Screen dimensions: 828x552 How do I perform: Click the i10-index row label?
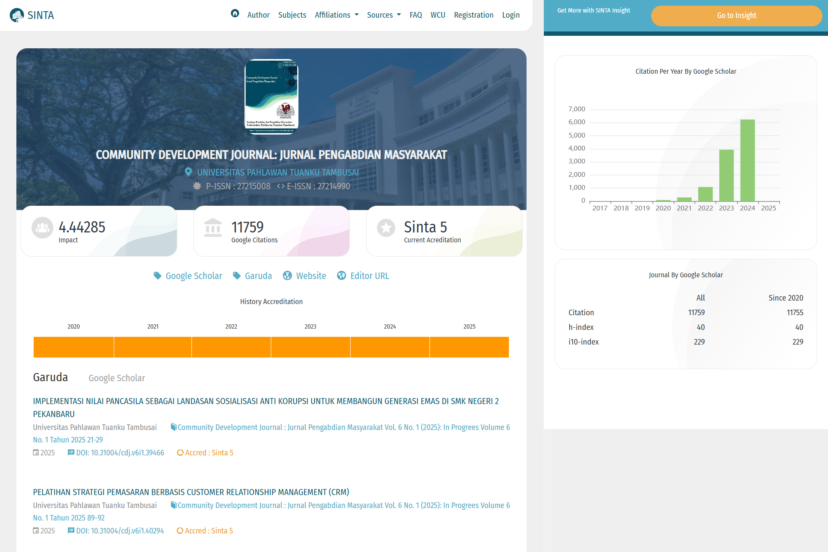coord(583,342)
